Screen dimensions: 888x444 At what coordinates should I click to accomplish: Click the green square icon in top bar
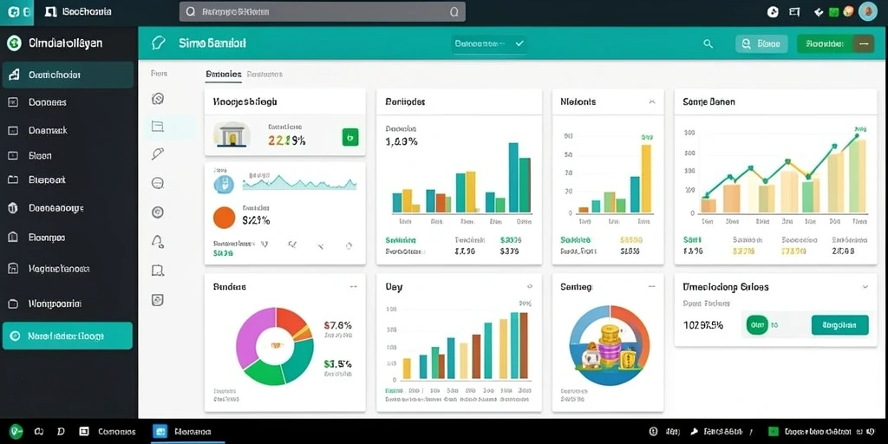(x=833, y=12)
